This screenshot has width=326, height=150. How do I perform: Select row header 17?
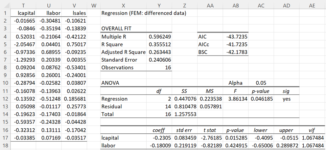pyautogui.click(x=5, y=138)
